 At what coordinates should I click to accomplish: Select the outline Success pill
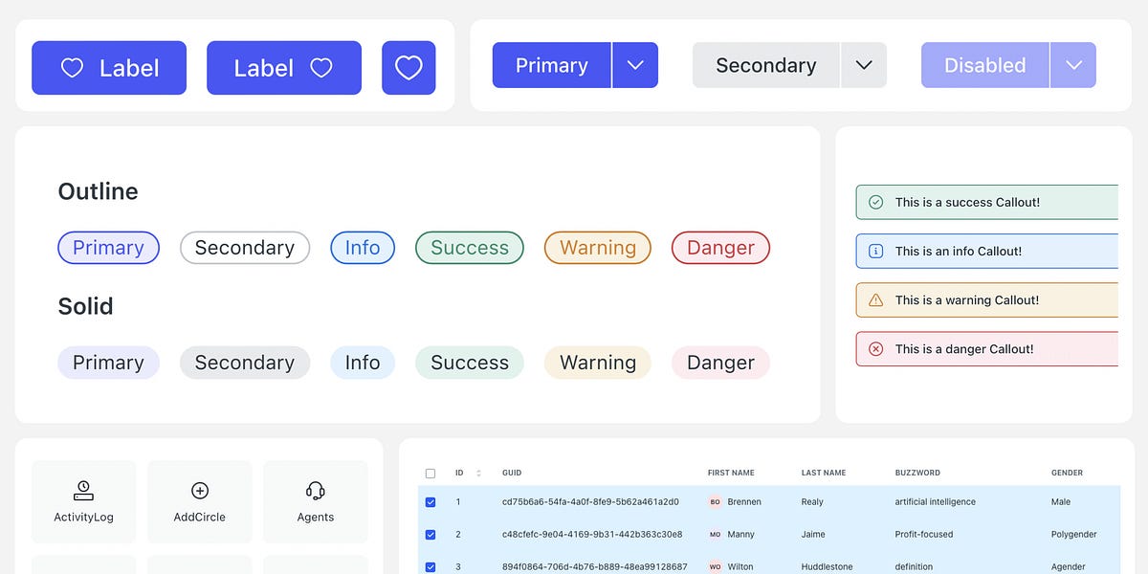pos(470,248)
